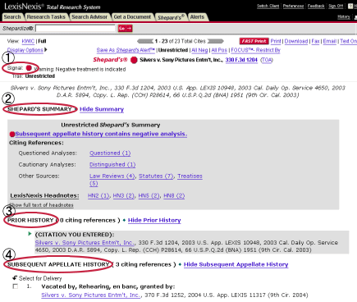Click Save As Shepard's Alert link

tap(126, 50)
